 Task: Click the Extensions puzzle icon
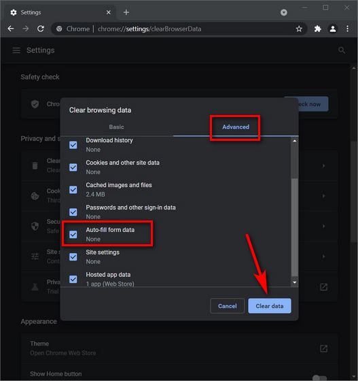click(x=317, y=29)
